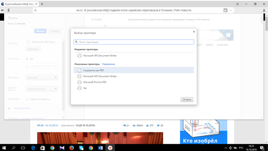Select the Все pages radio button

pos(27,59)
